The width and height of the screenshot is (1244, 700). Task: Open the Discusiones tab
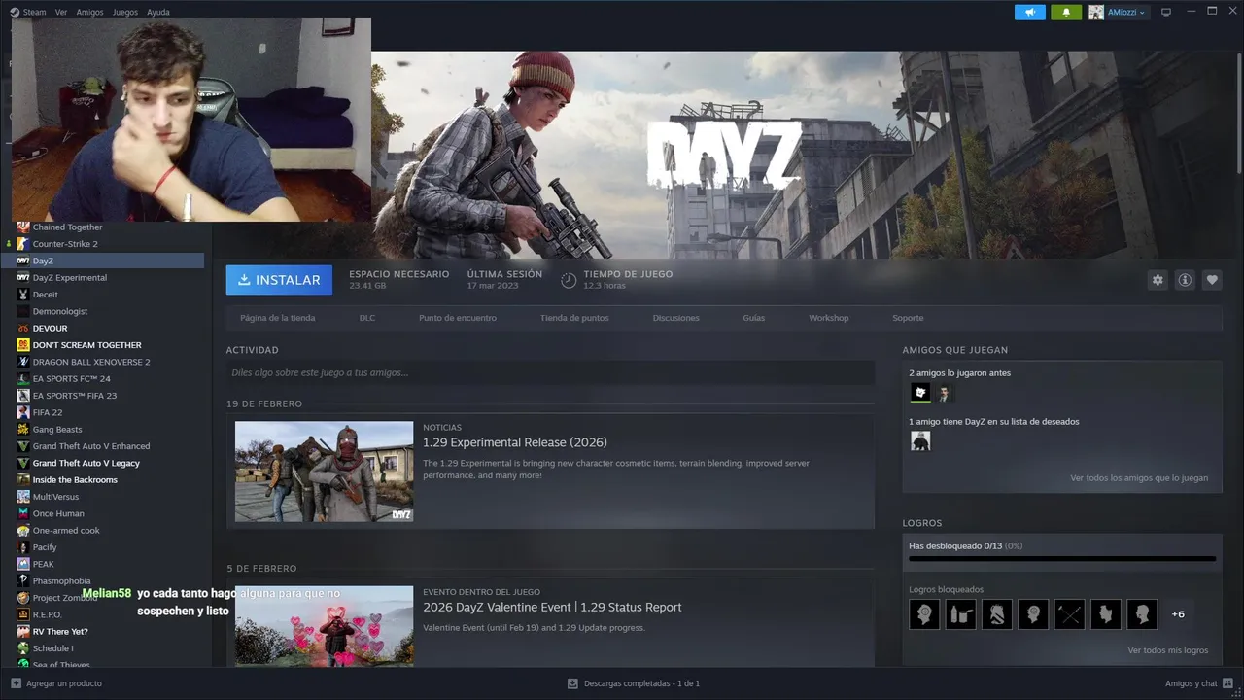pos(676,318)
